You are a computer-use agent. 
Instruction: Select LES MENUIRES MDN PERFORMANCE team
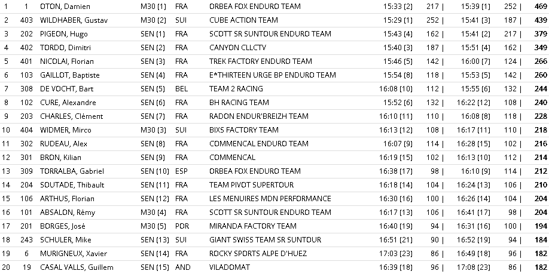coord(270,199)
